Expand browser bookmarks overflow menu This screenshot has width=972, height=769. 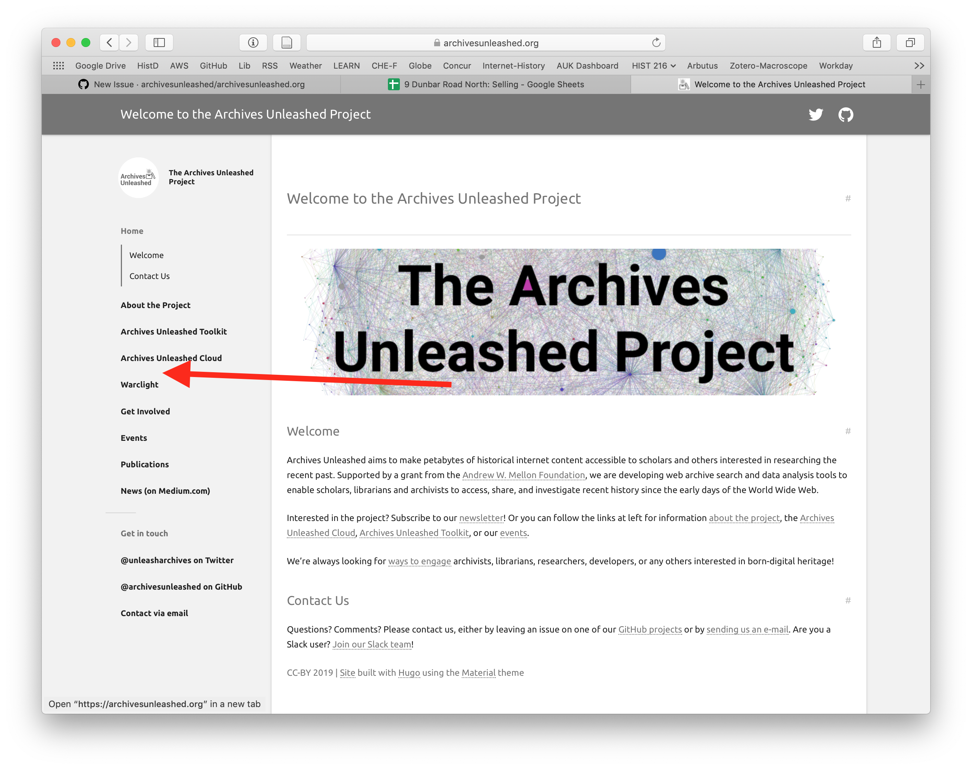(x=920, y=66)
